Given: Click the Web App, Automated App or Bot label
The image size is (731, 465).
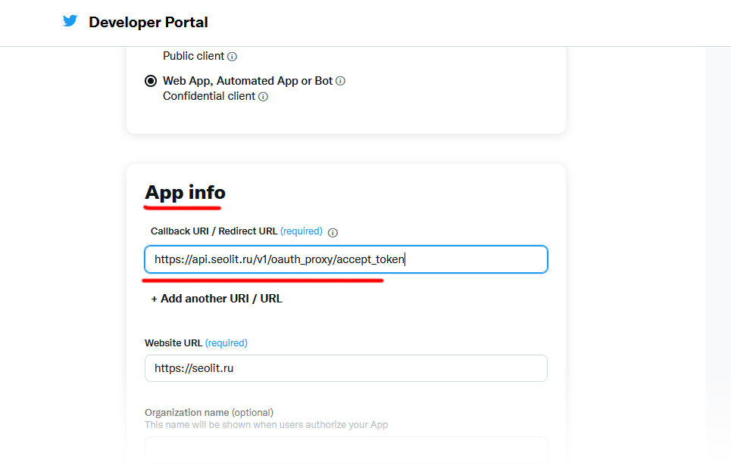Looking at the screenshot, I should (x=248, y=81).
